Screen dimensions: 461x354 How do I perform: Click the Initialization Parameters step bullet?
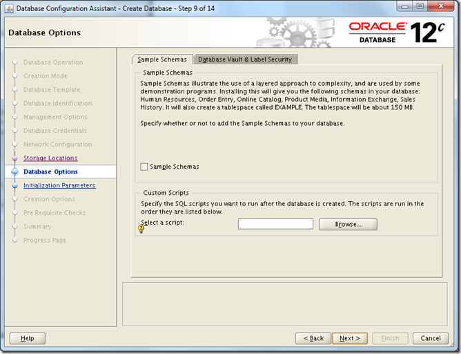(14, 186)
